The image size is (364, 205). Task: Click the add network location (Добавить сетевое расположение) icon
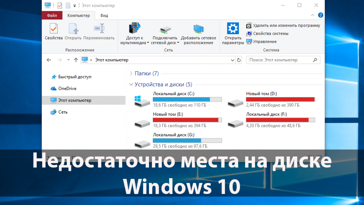pos(198,29)
